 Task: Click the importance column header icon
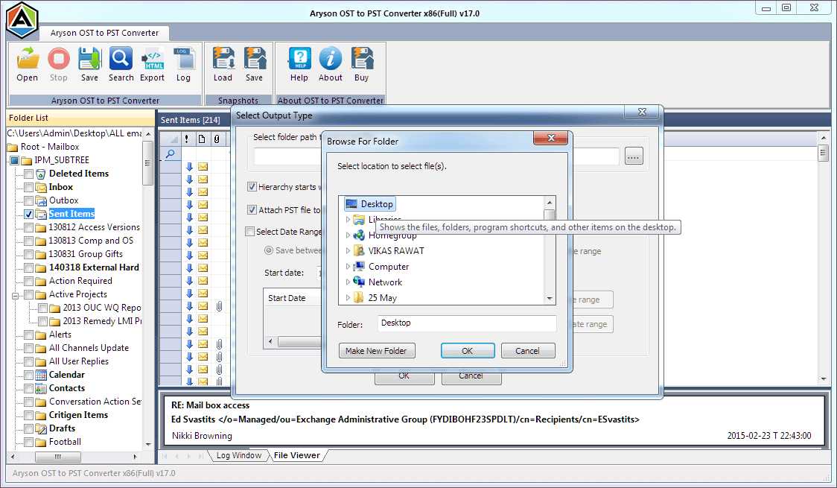(186, 139)
